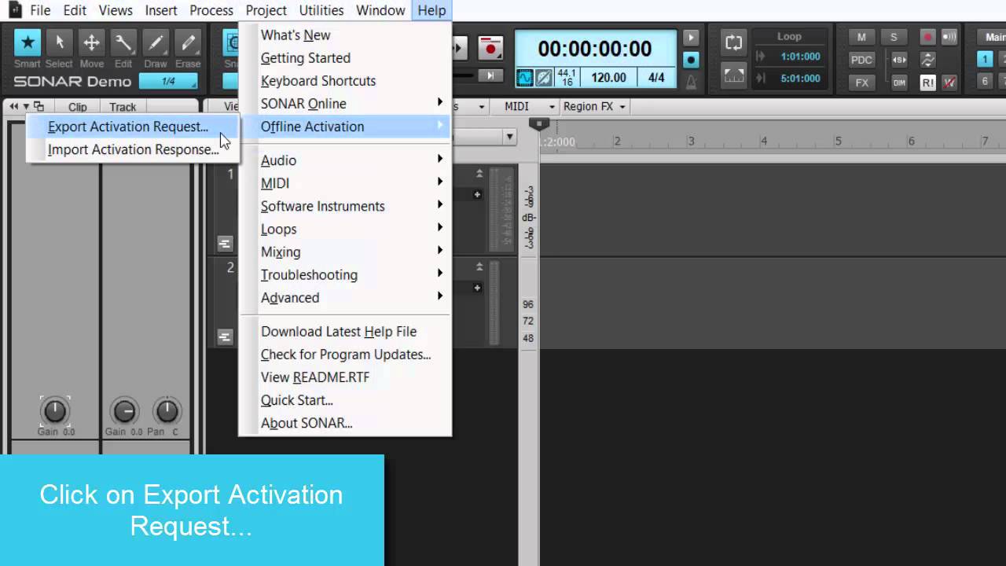This screenshot has width=1006, height=566.
Task: Open About SONAR dialog
Action: click(345, 423)
